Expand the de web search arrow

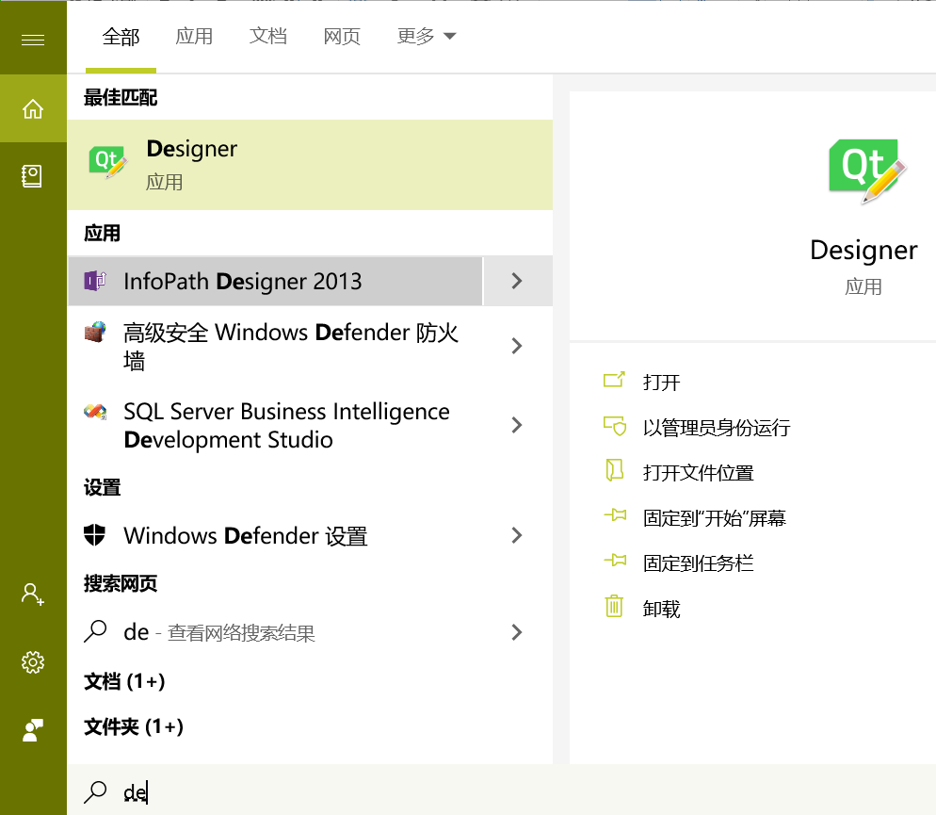pos(517,631)
